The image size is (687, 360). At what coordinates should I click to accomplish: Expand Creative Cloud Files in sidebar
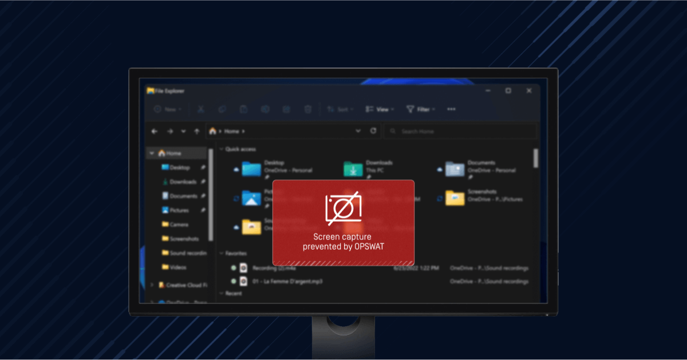coord(152,285)
